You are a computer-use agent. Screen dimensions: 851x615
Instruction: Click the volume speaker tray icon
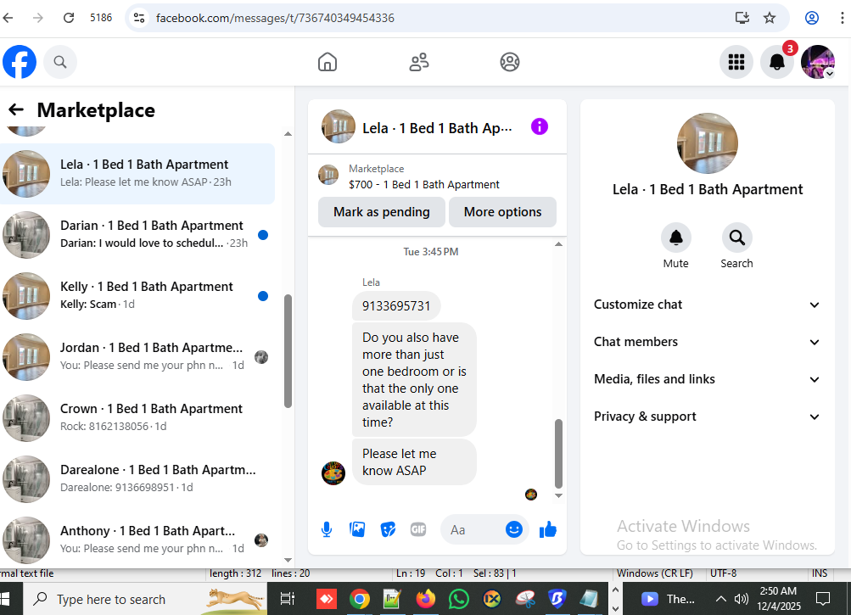741,599
